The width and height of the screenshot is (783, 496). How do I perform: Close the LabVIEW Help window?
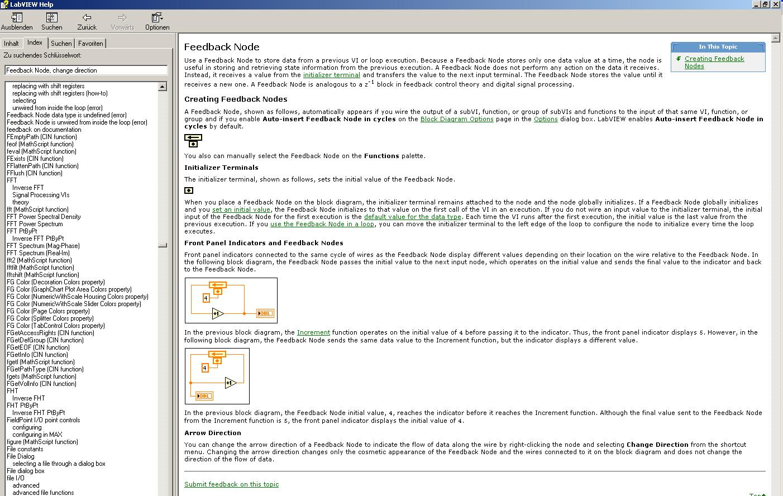pos(776,4)
